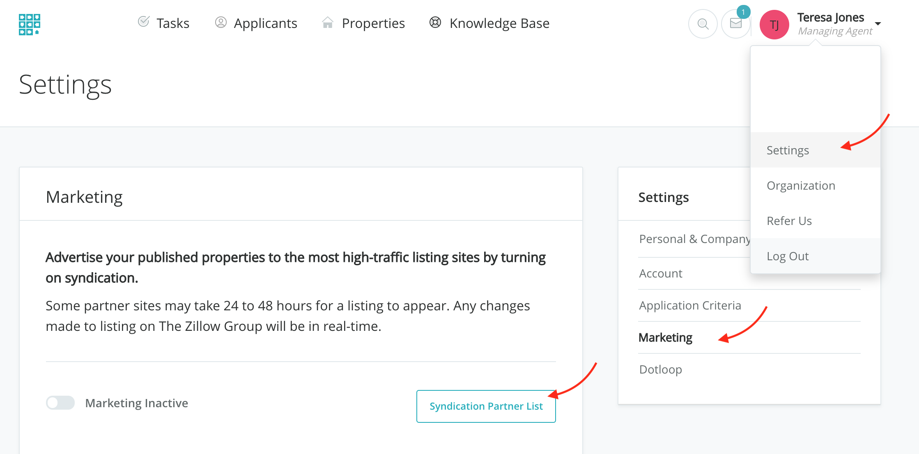Click the Applicants person icon
This screenshot has width=919, height=454.
(x=221, y=23)
